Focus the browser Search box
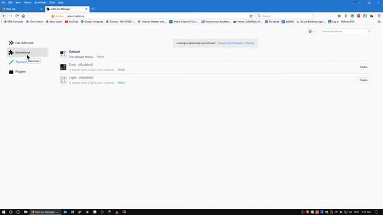This screenshot has width=383, height=215. 285,16
